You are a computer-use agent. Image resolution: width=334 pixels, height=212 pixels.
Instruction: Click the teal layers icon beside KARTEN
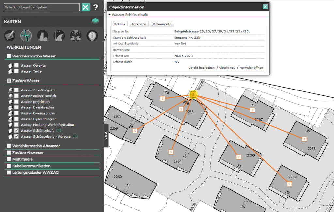[x=95, y=22]
